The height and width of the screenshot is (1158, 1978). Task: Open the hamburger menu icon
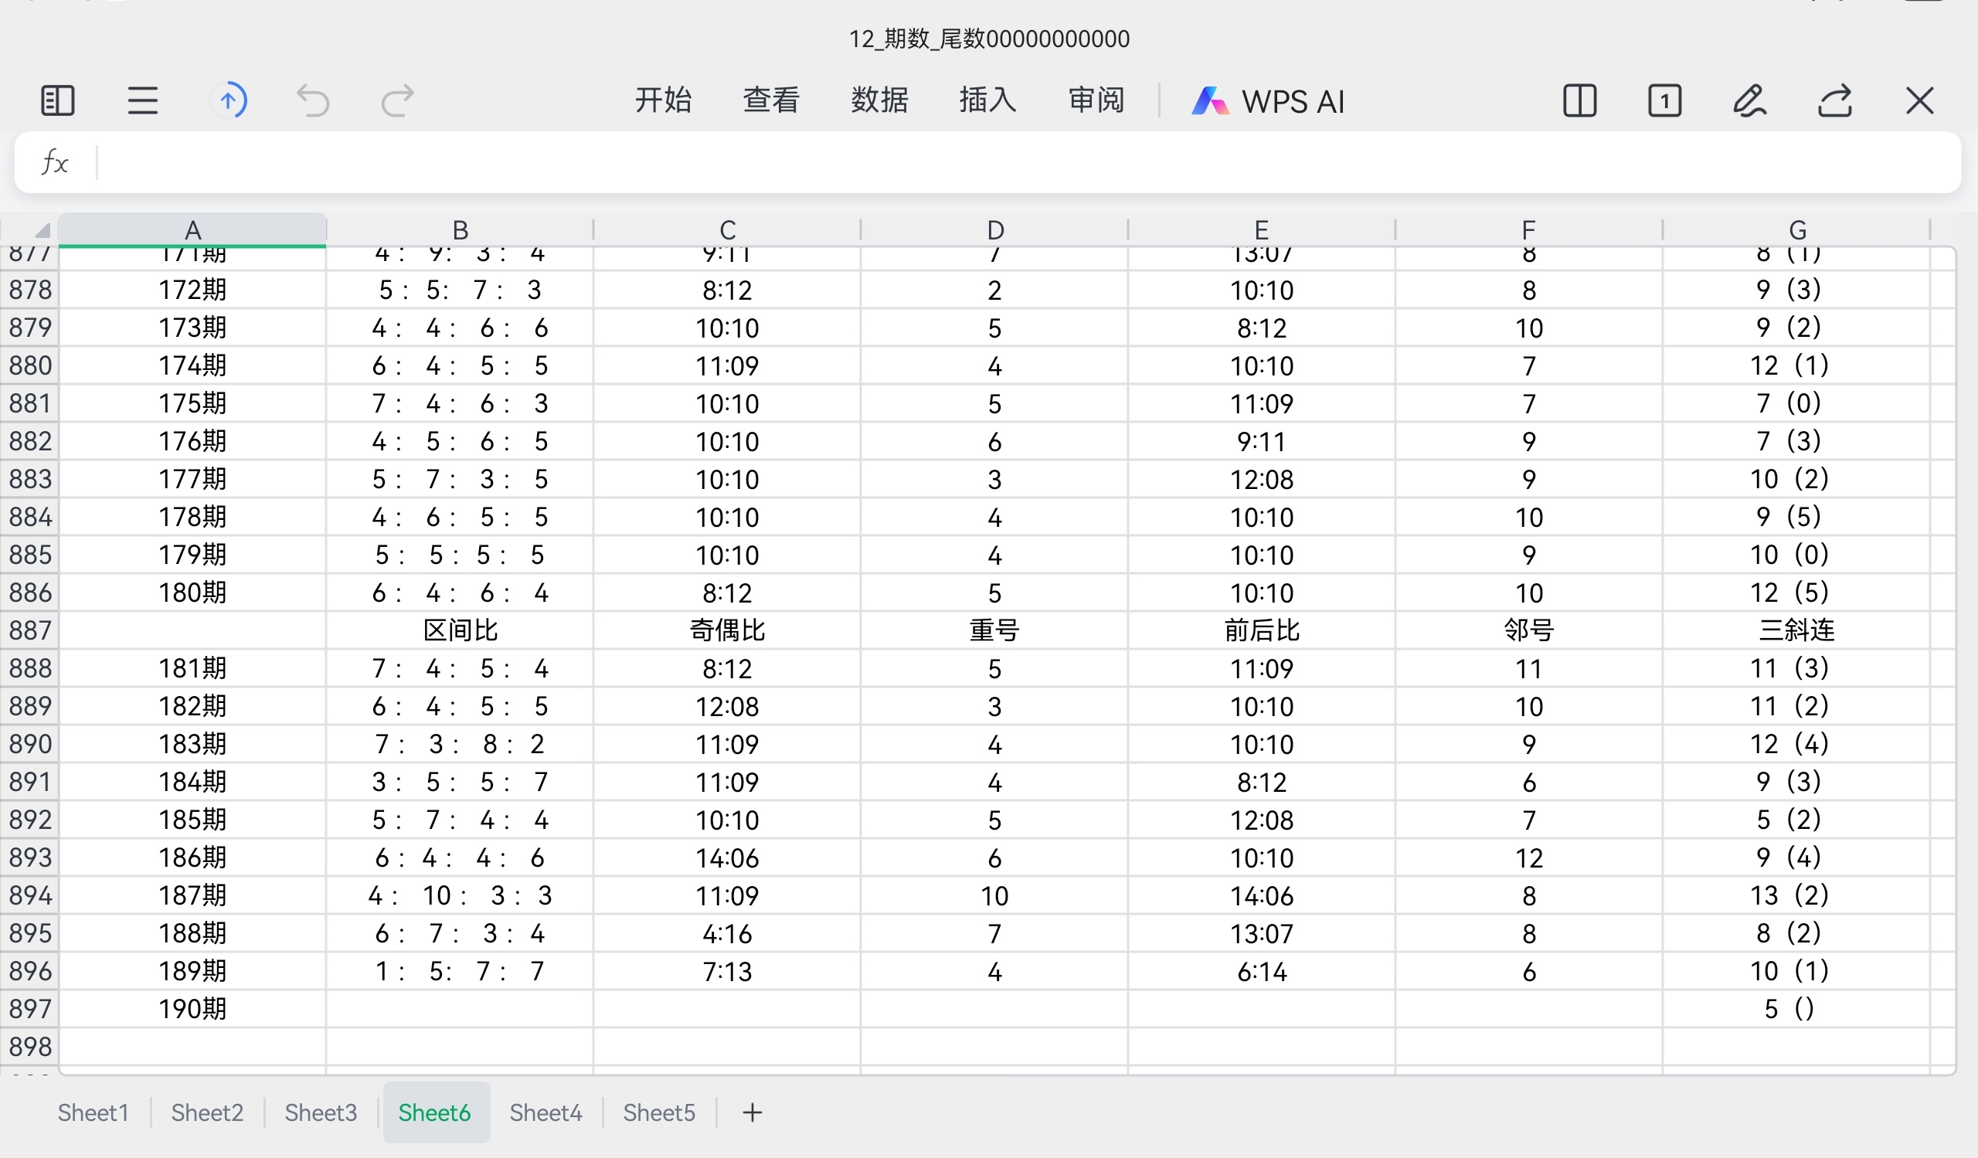pyautogui.click(x=143, y=101)
